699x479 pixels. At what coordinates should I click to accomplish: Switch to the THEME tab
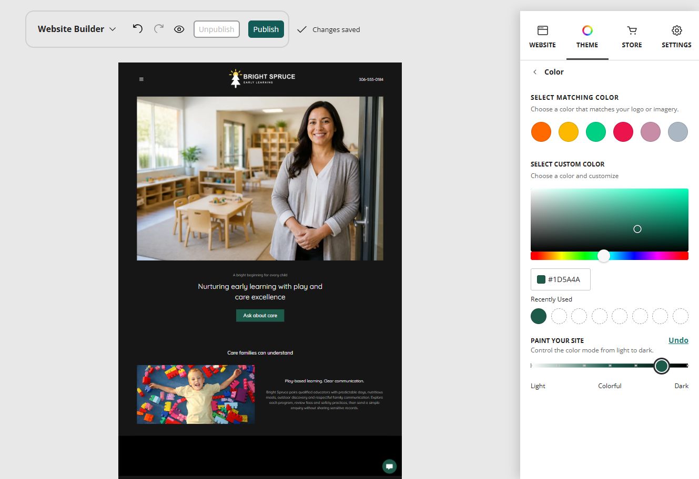tap(587, 37)
